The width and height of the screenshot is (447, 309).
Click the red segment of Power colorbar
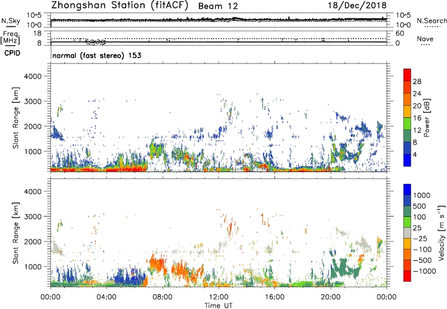tap(407, 75)
